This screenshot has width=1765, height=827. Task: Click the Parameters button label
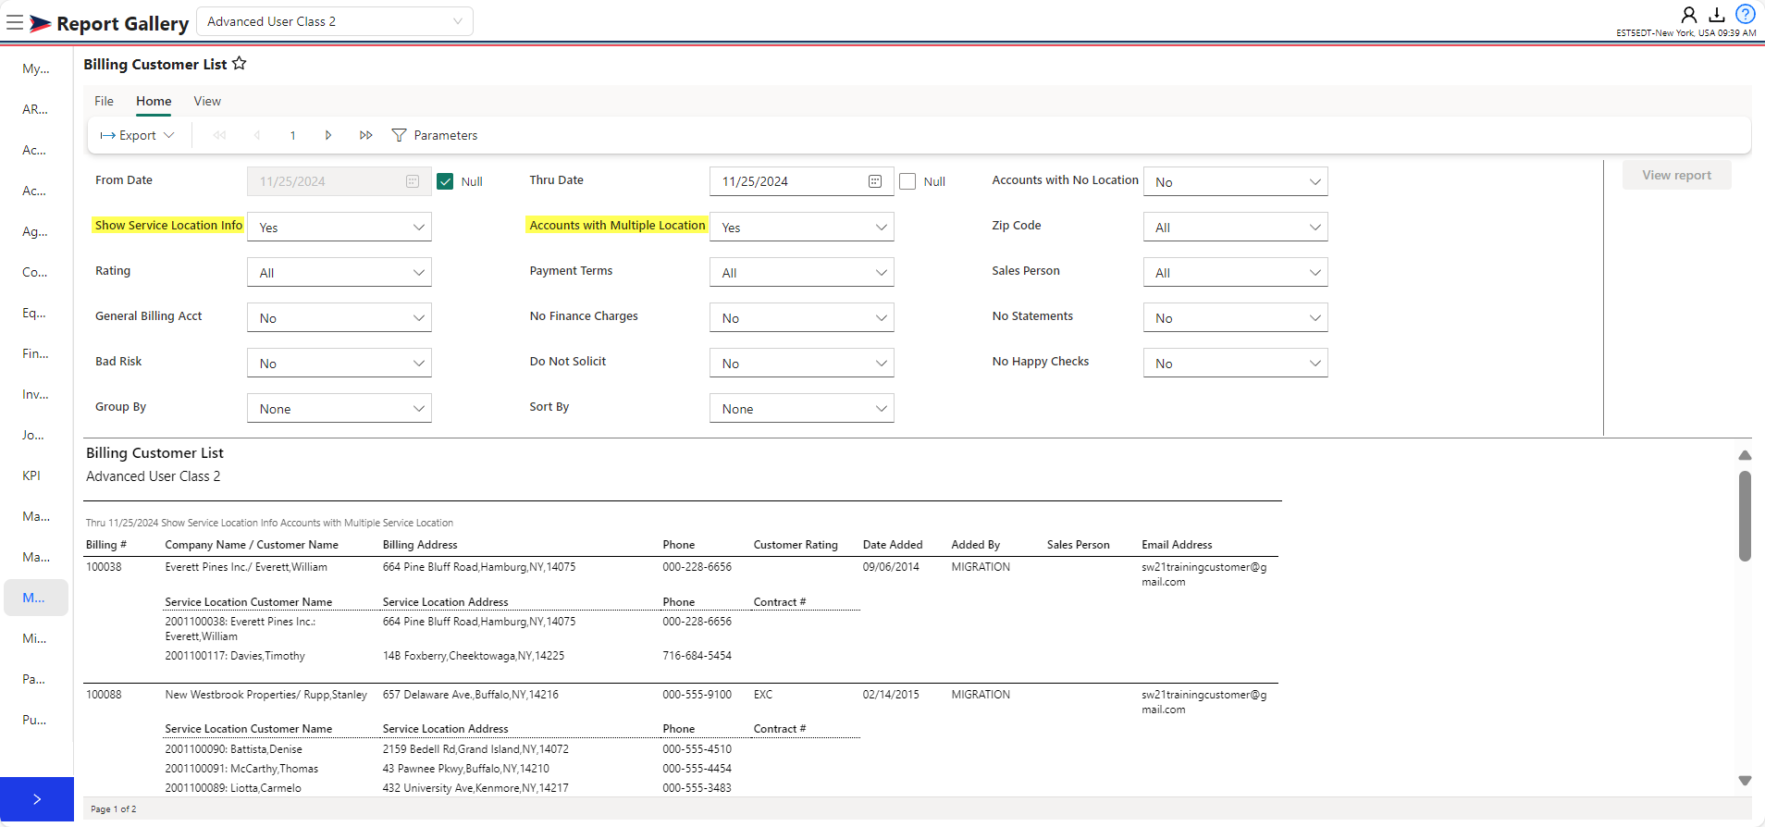446,135
